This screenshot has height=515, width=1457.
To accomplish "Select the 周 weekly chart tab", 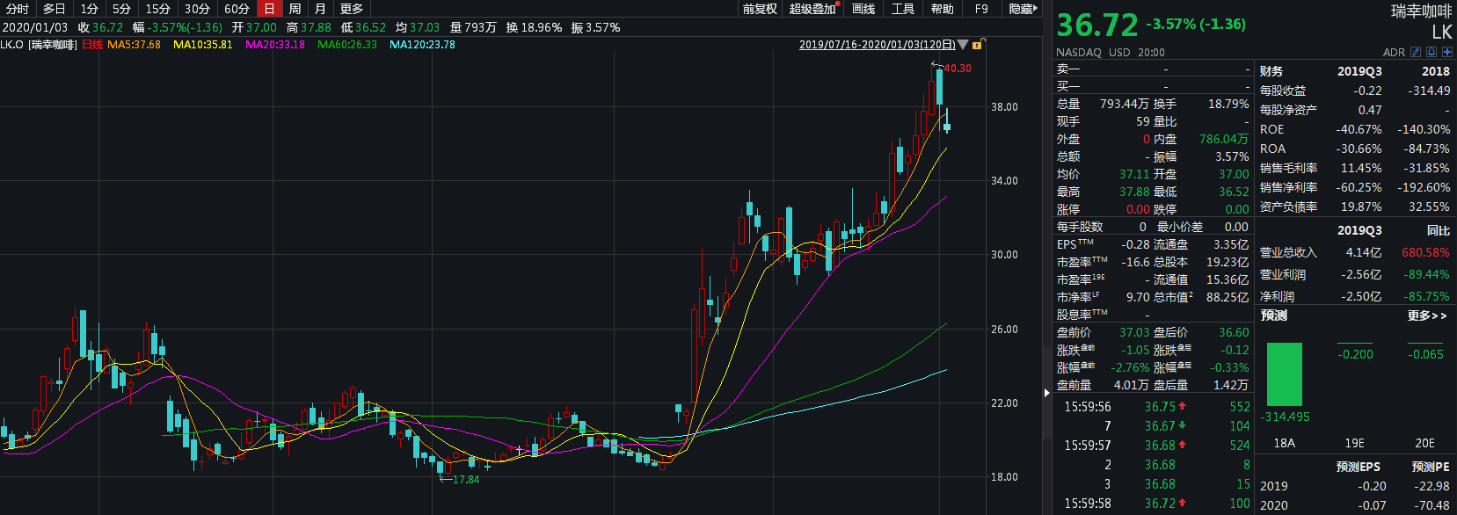I will pyautogui.click(x=295, y=9).
